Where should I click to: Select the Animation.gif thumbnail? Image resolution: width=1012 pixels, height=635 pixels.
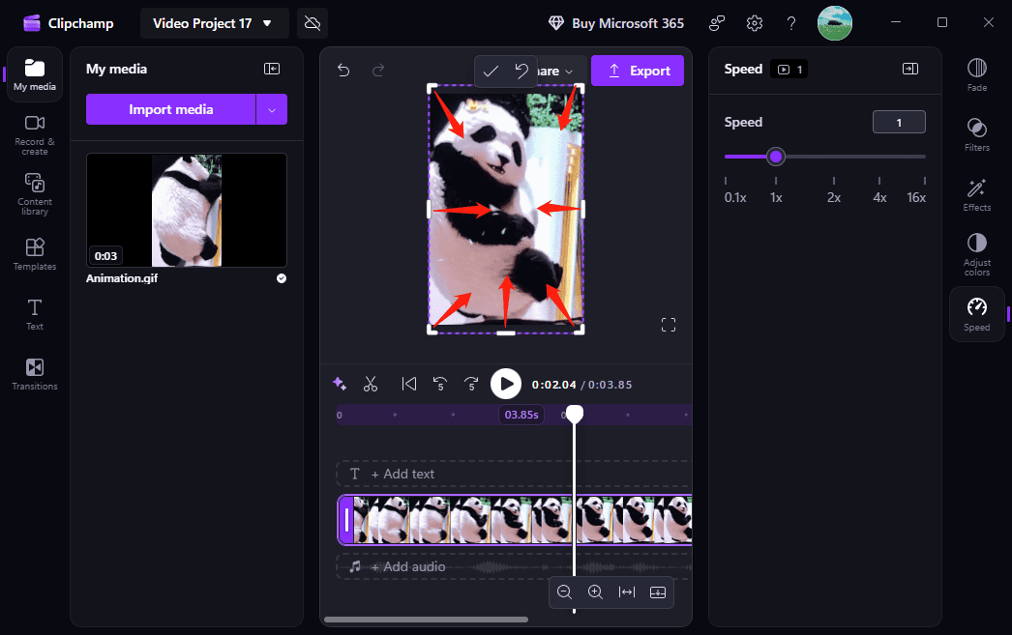click(x=186, y=210)
